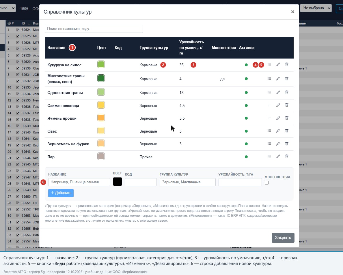The height and width of the screenshot is (275, 343).
Task: Show work types for Ячмень яровой
Action: click(269, 118)
